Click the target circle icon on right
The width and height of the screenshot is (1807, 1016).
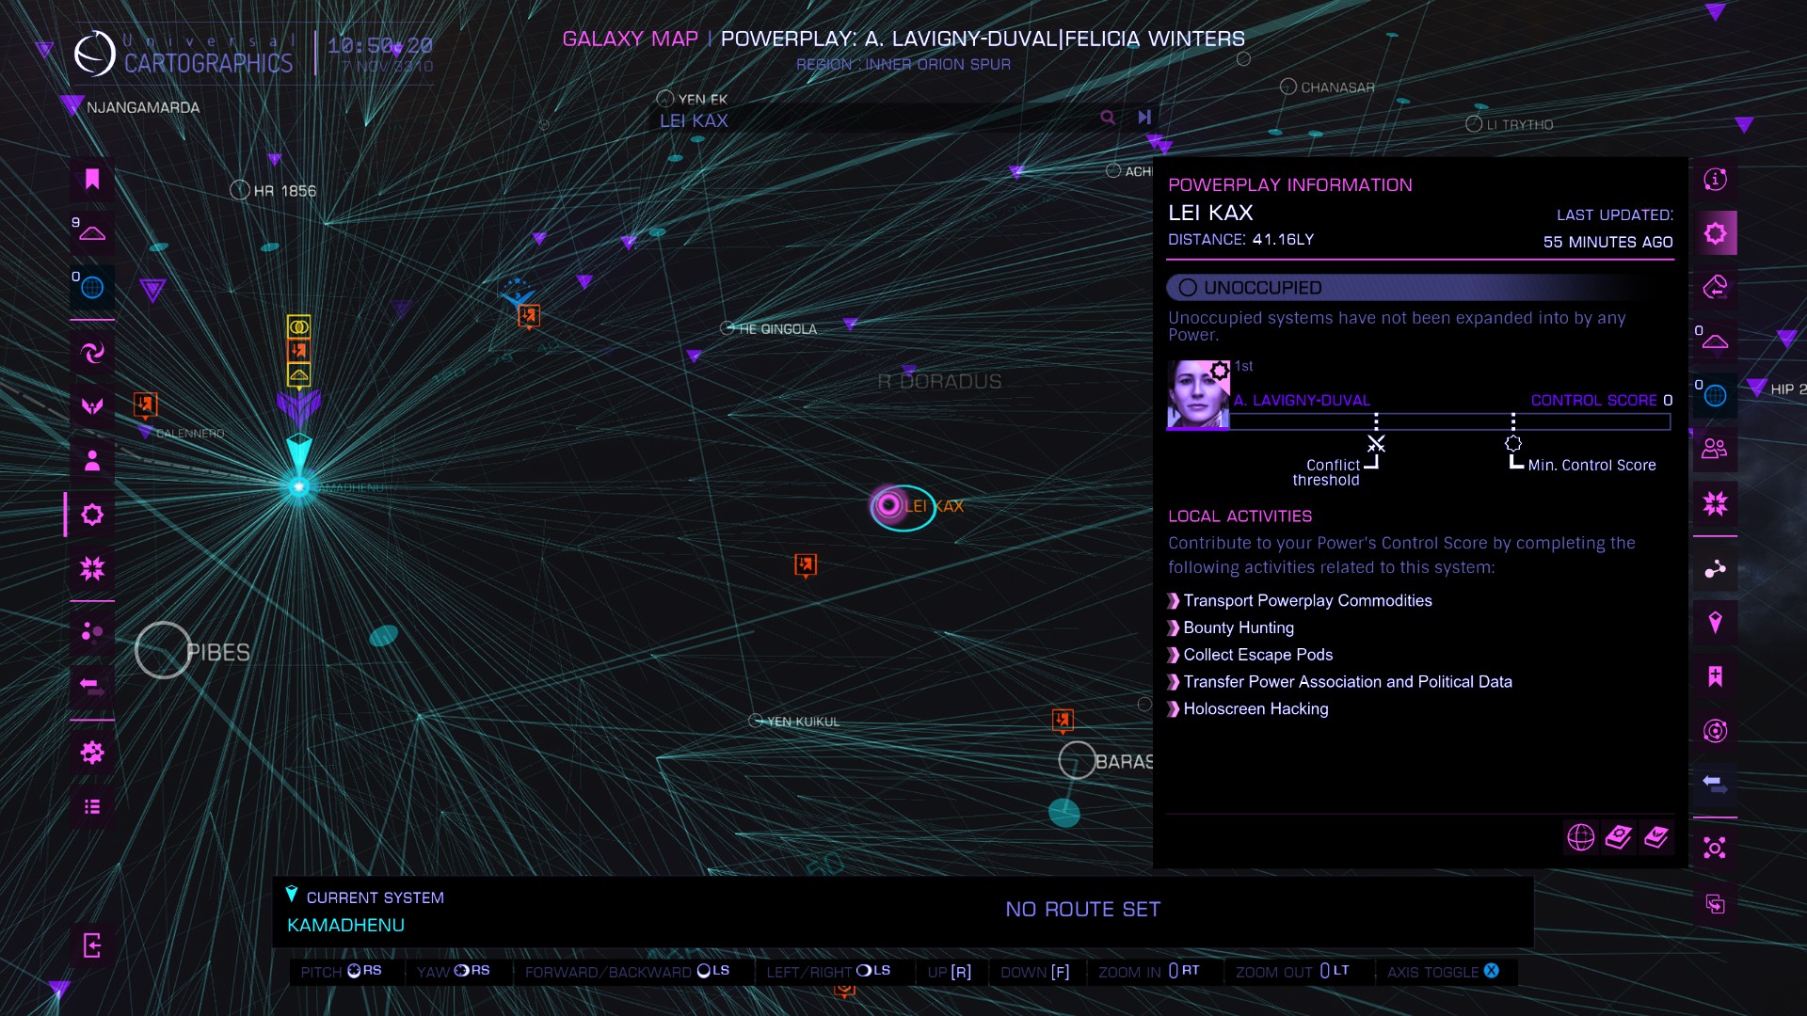pyautogui.click(x=1715, y=731)
